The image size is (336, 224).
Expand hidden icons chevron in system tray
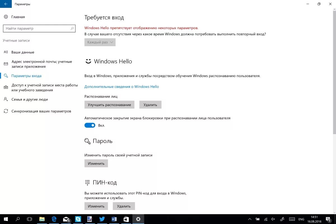point(250,219)
